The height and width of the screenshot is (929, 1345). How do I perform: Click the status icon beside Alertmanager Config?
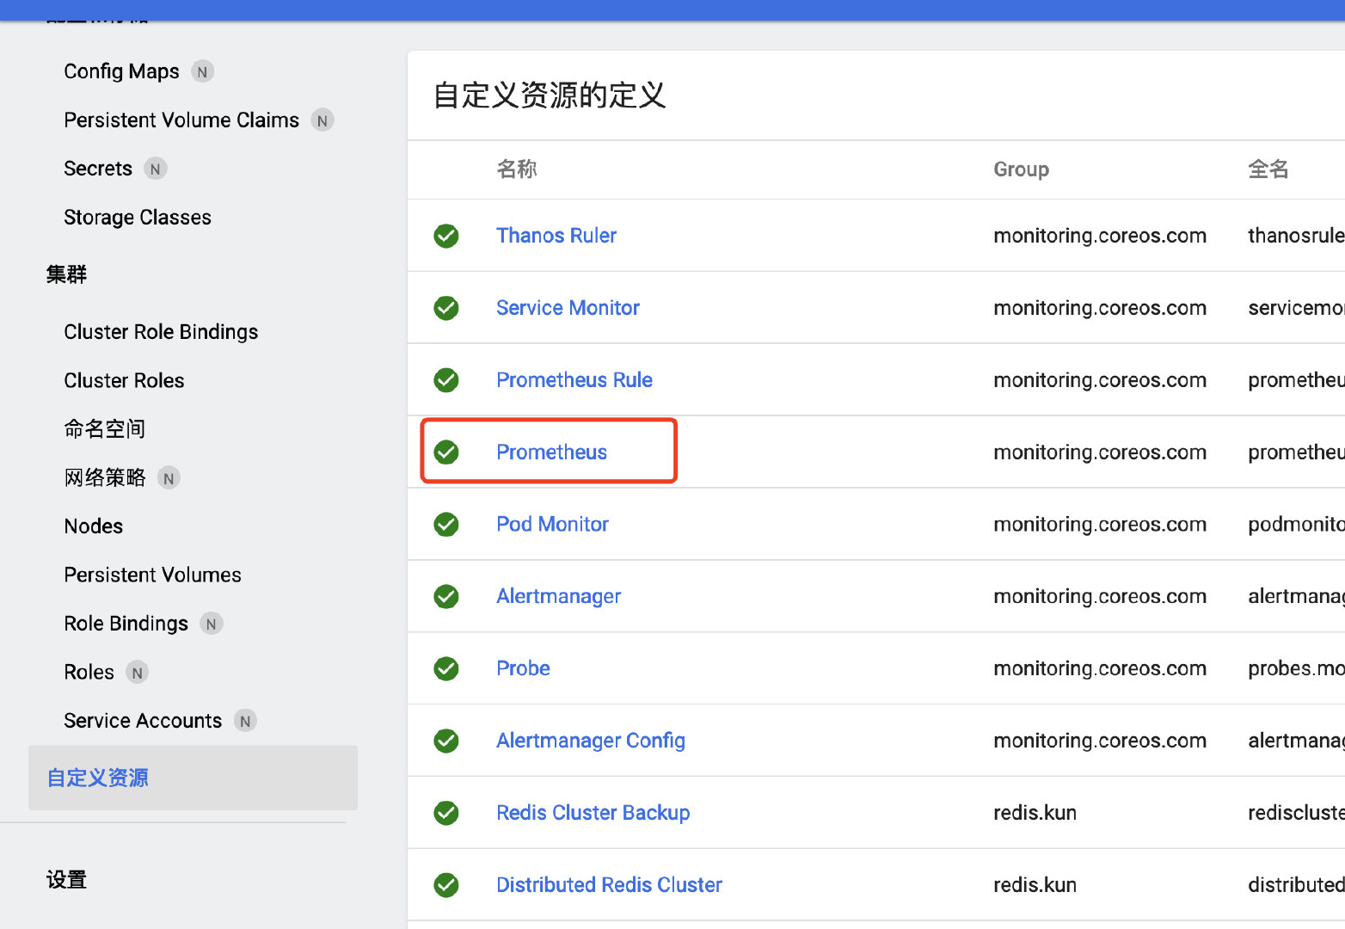tap(446, 741)
